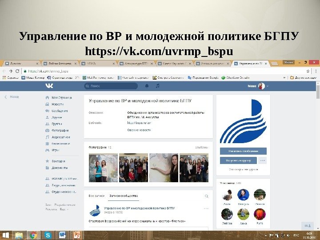Screen dimensions: 320x240
Task: Click Назад back link
Action: click(x=12, y=97)
